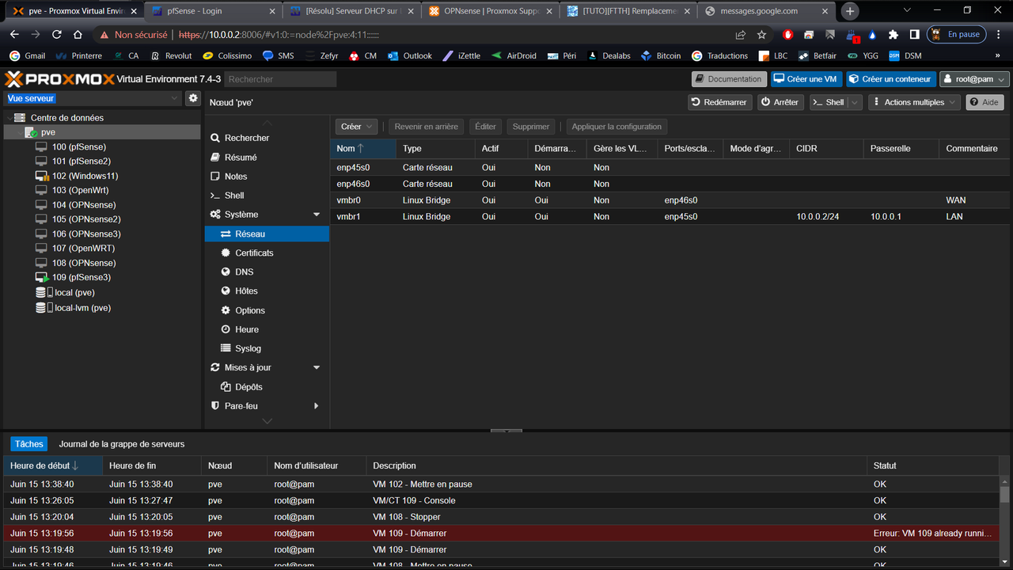1013x570 pixels.
Task: Expand the Pare-feu submenu arrow
Action: tap(317, 406)
